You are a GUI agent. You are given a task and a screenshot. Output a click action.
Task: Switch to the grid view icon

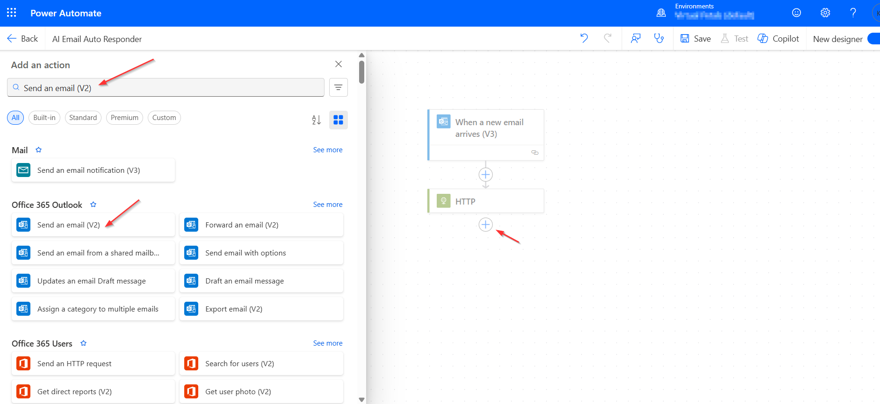tap(339, 120)
